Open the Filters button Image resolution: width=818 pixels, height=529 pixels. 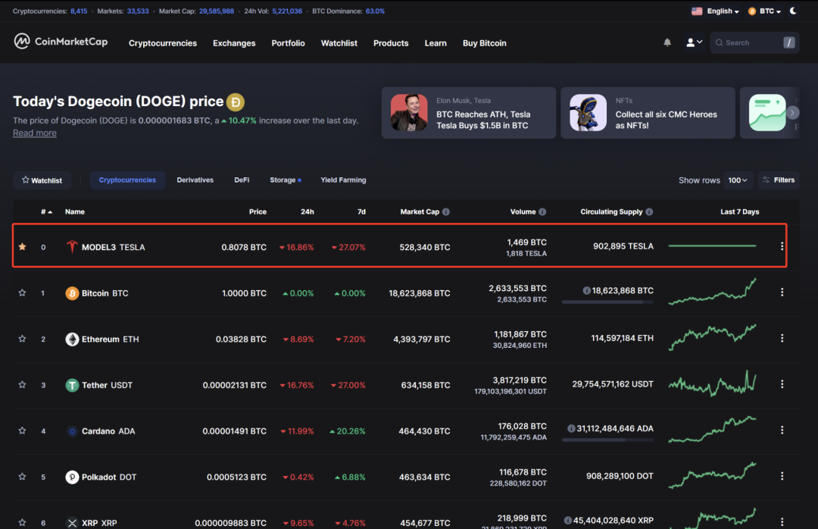pyautogui.click(x=779, y=180)
